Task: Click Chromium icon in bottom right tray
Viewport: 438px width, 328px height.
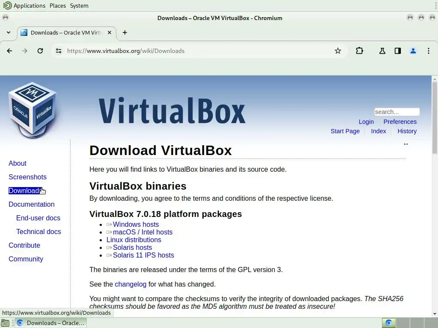Action: [388, 323]
